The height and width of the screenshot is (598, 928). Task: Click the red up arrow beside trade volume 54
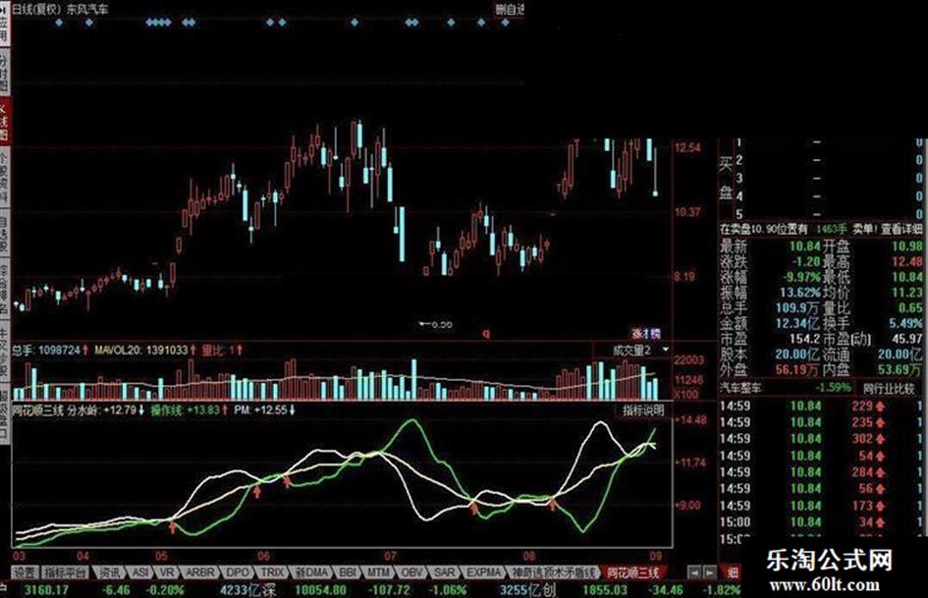(x=880, y=456)
